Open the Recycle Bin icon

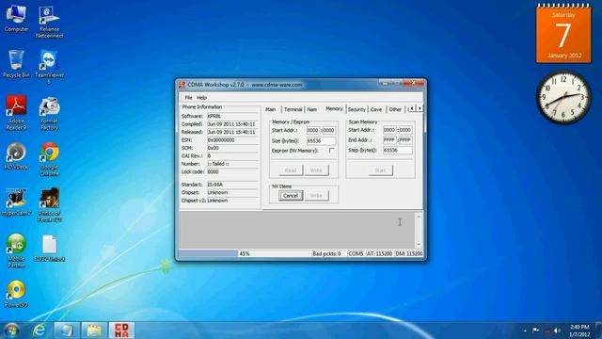coord(16,64)
